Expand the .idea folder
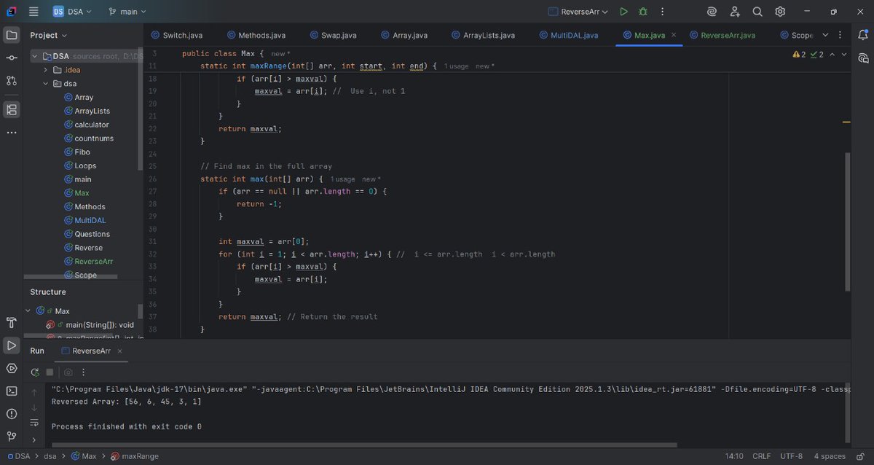This screenshot has height=465, width=874. pyautogui.click(x=47, y=70)
